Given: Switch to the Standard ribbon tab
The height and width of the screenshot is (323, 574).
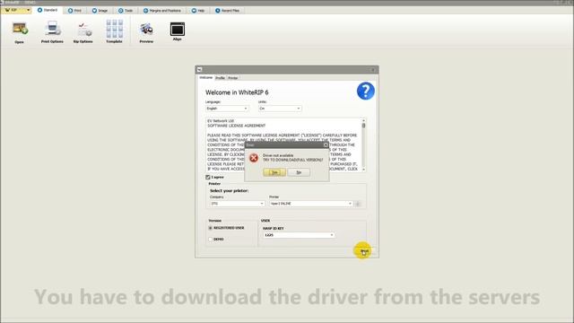Looking at the screenshot, I should (x=48, y=10).
